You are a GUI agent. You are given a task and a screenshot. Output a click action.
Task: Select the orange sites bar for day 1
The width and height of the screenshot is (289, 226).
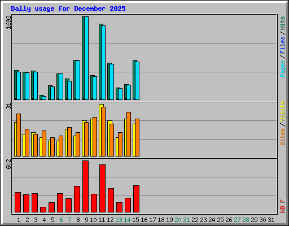point(19,135)
